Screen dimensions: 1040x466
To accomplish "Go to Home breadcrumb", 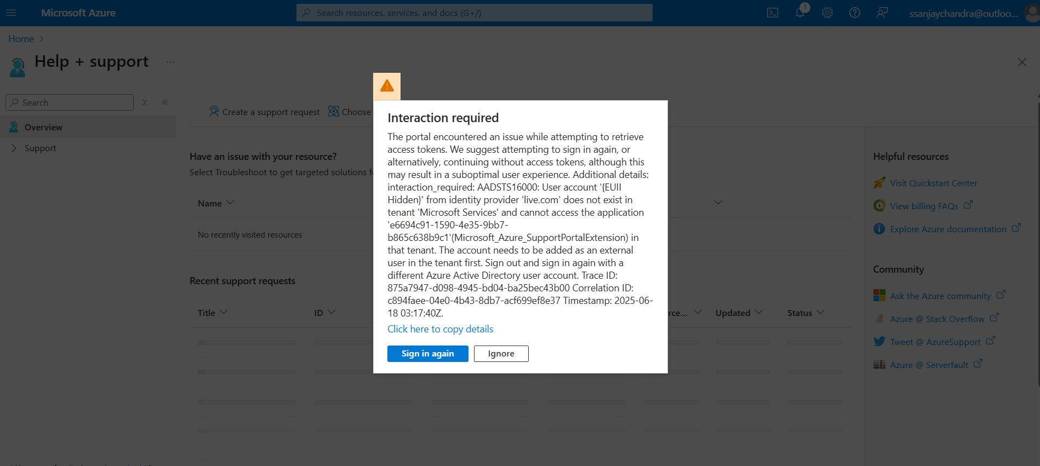I will coord(21,39).
